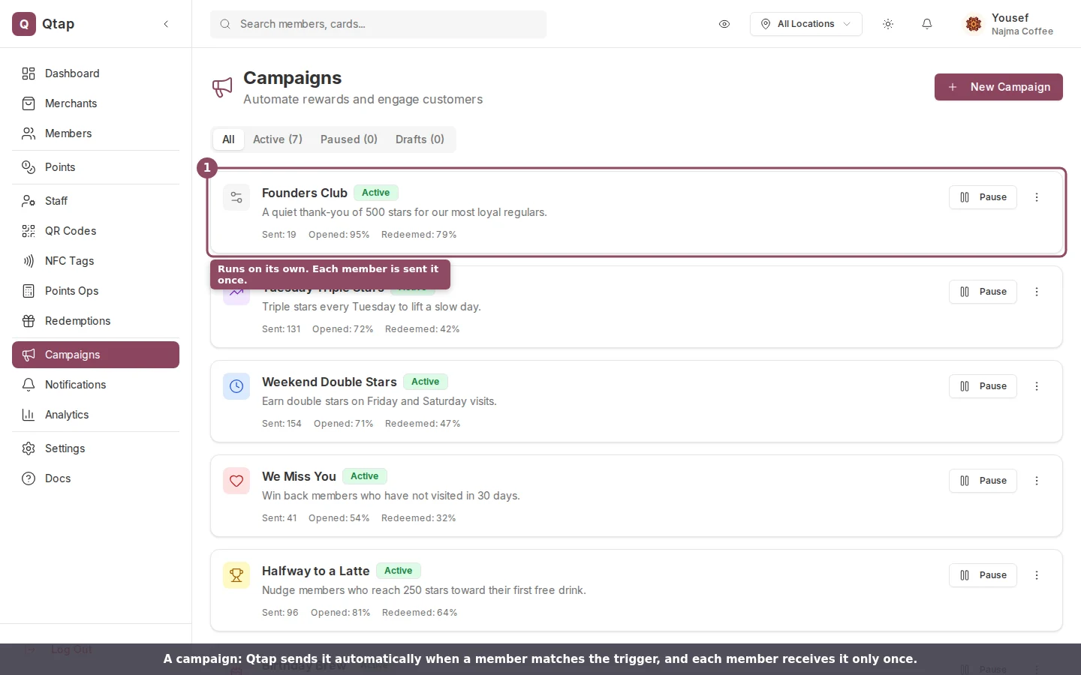
Task: Click 'Opened: 71%' stat
Action: [x=343, y=424]
